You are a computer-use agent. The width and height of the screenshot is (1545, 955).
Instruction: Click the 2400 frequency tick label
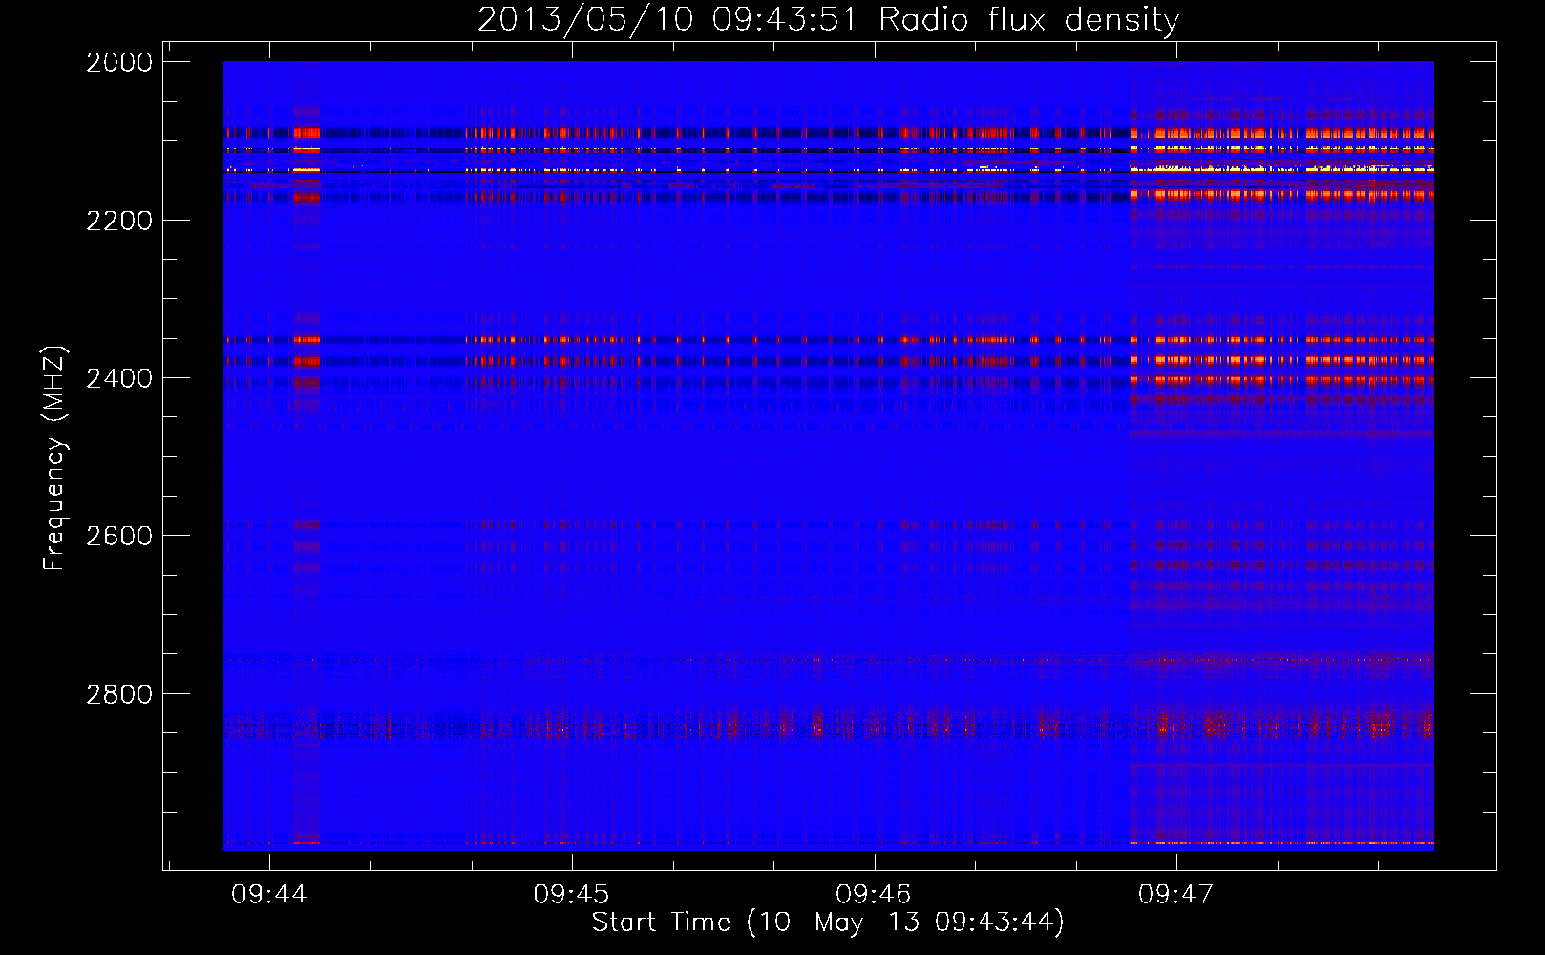[119, 378]
